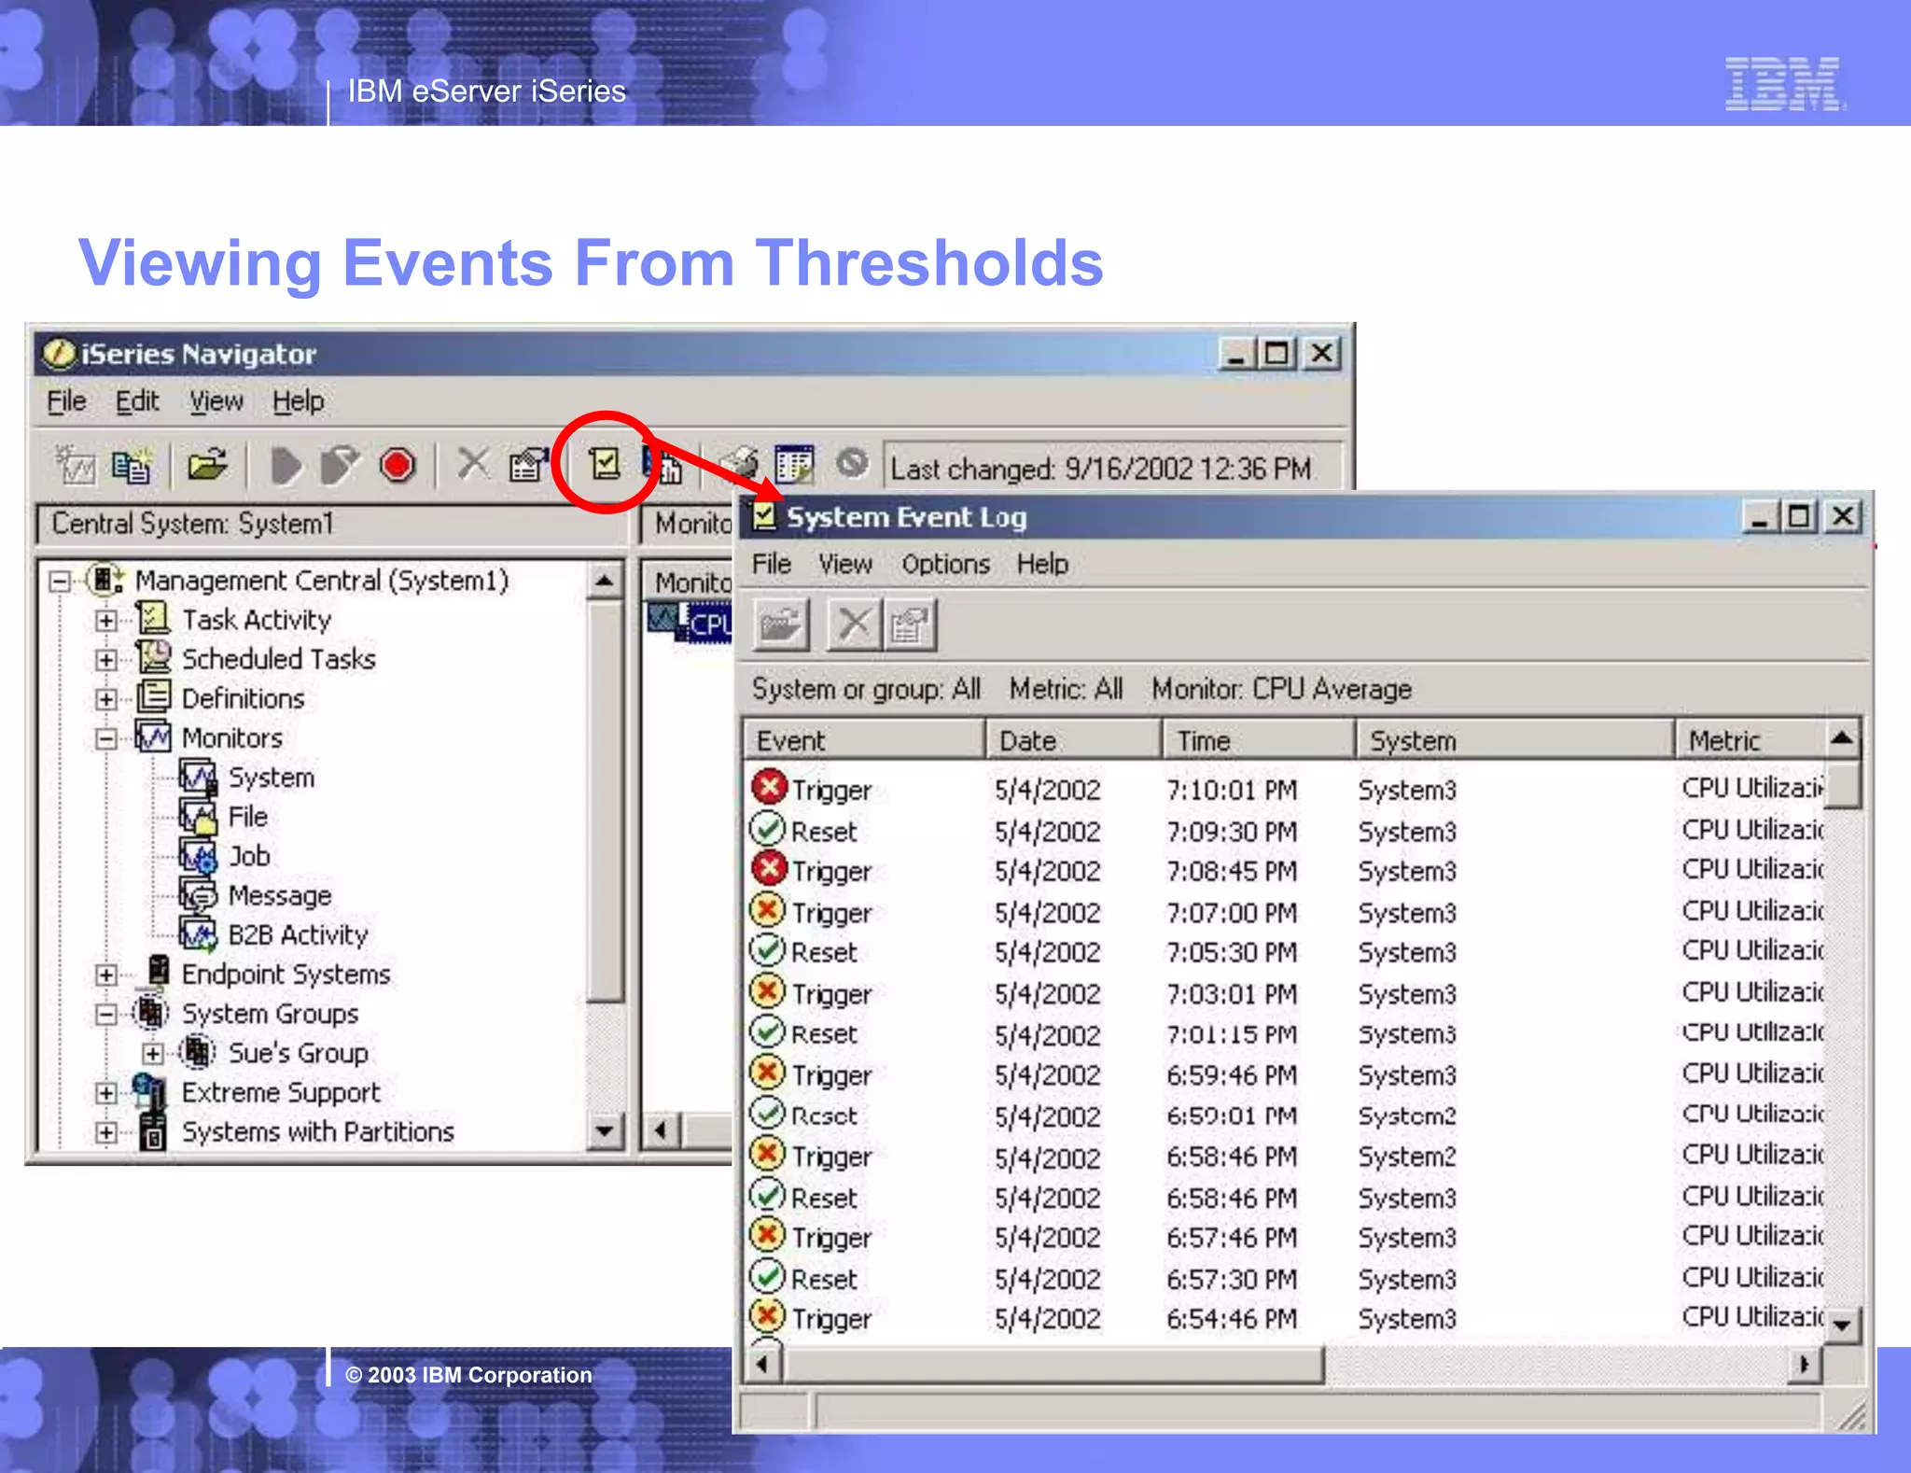
Task: Expand the Task Activity tree node
Action: [106, 621]
